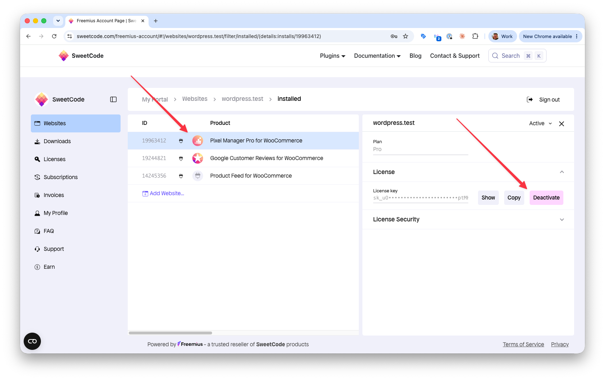Image resolution: width=605 pixels, height=380 pixels.
Task: Open the SweetCode logo in top navigation
Action: pos(81,56)
